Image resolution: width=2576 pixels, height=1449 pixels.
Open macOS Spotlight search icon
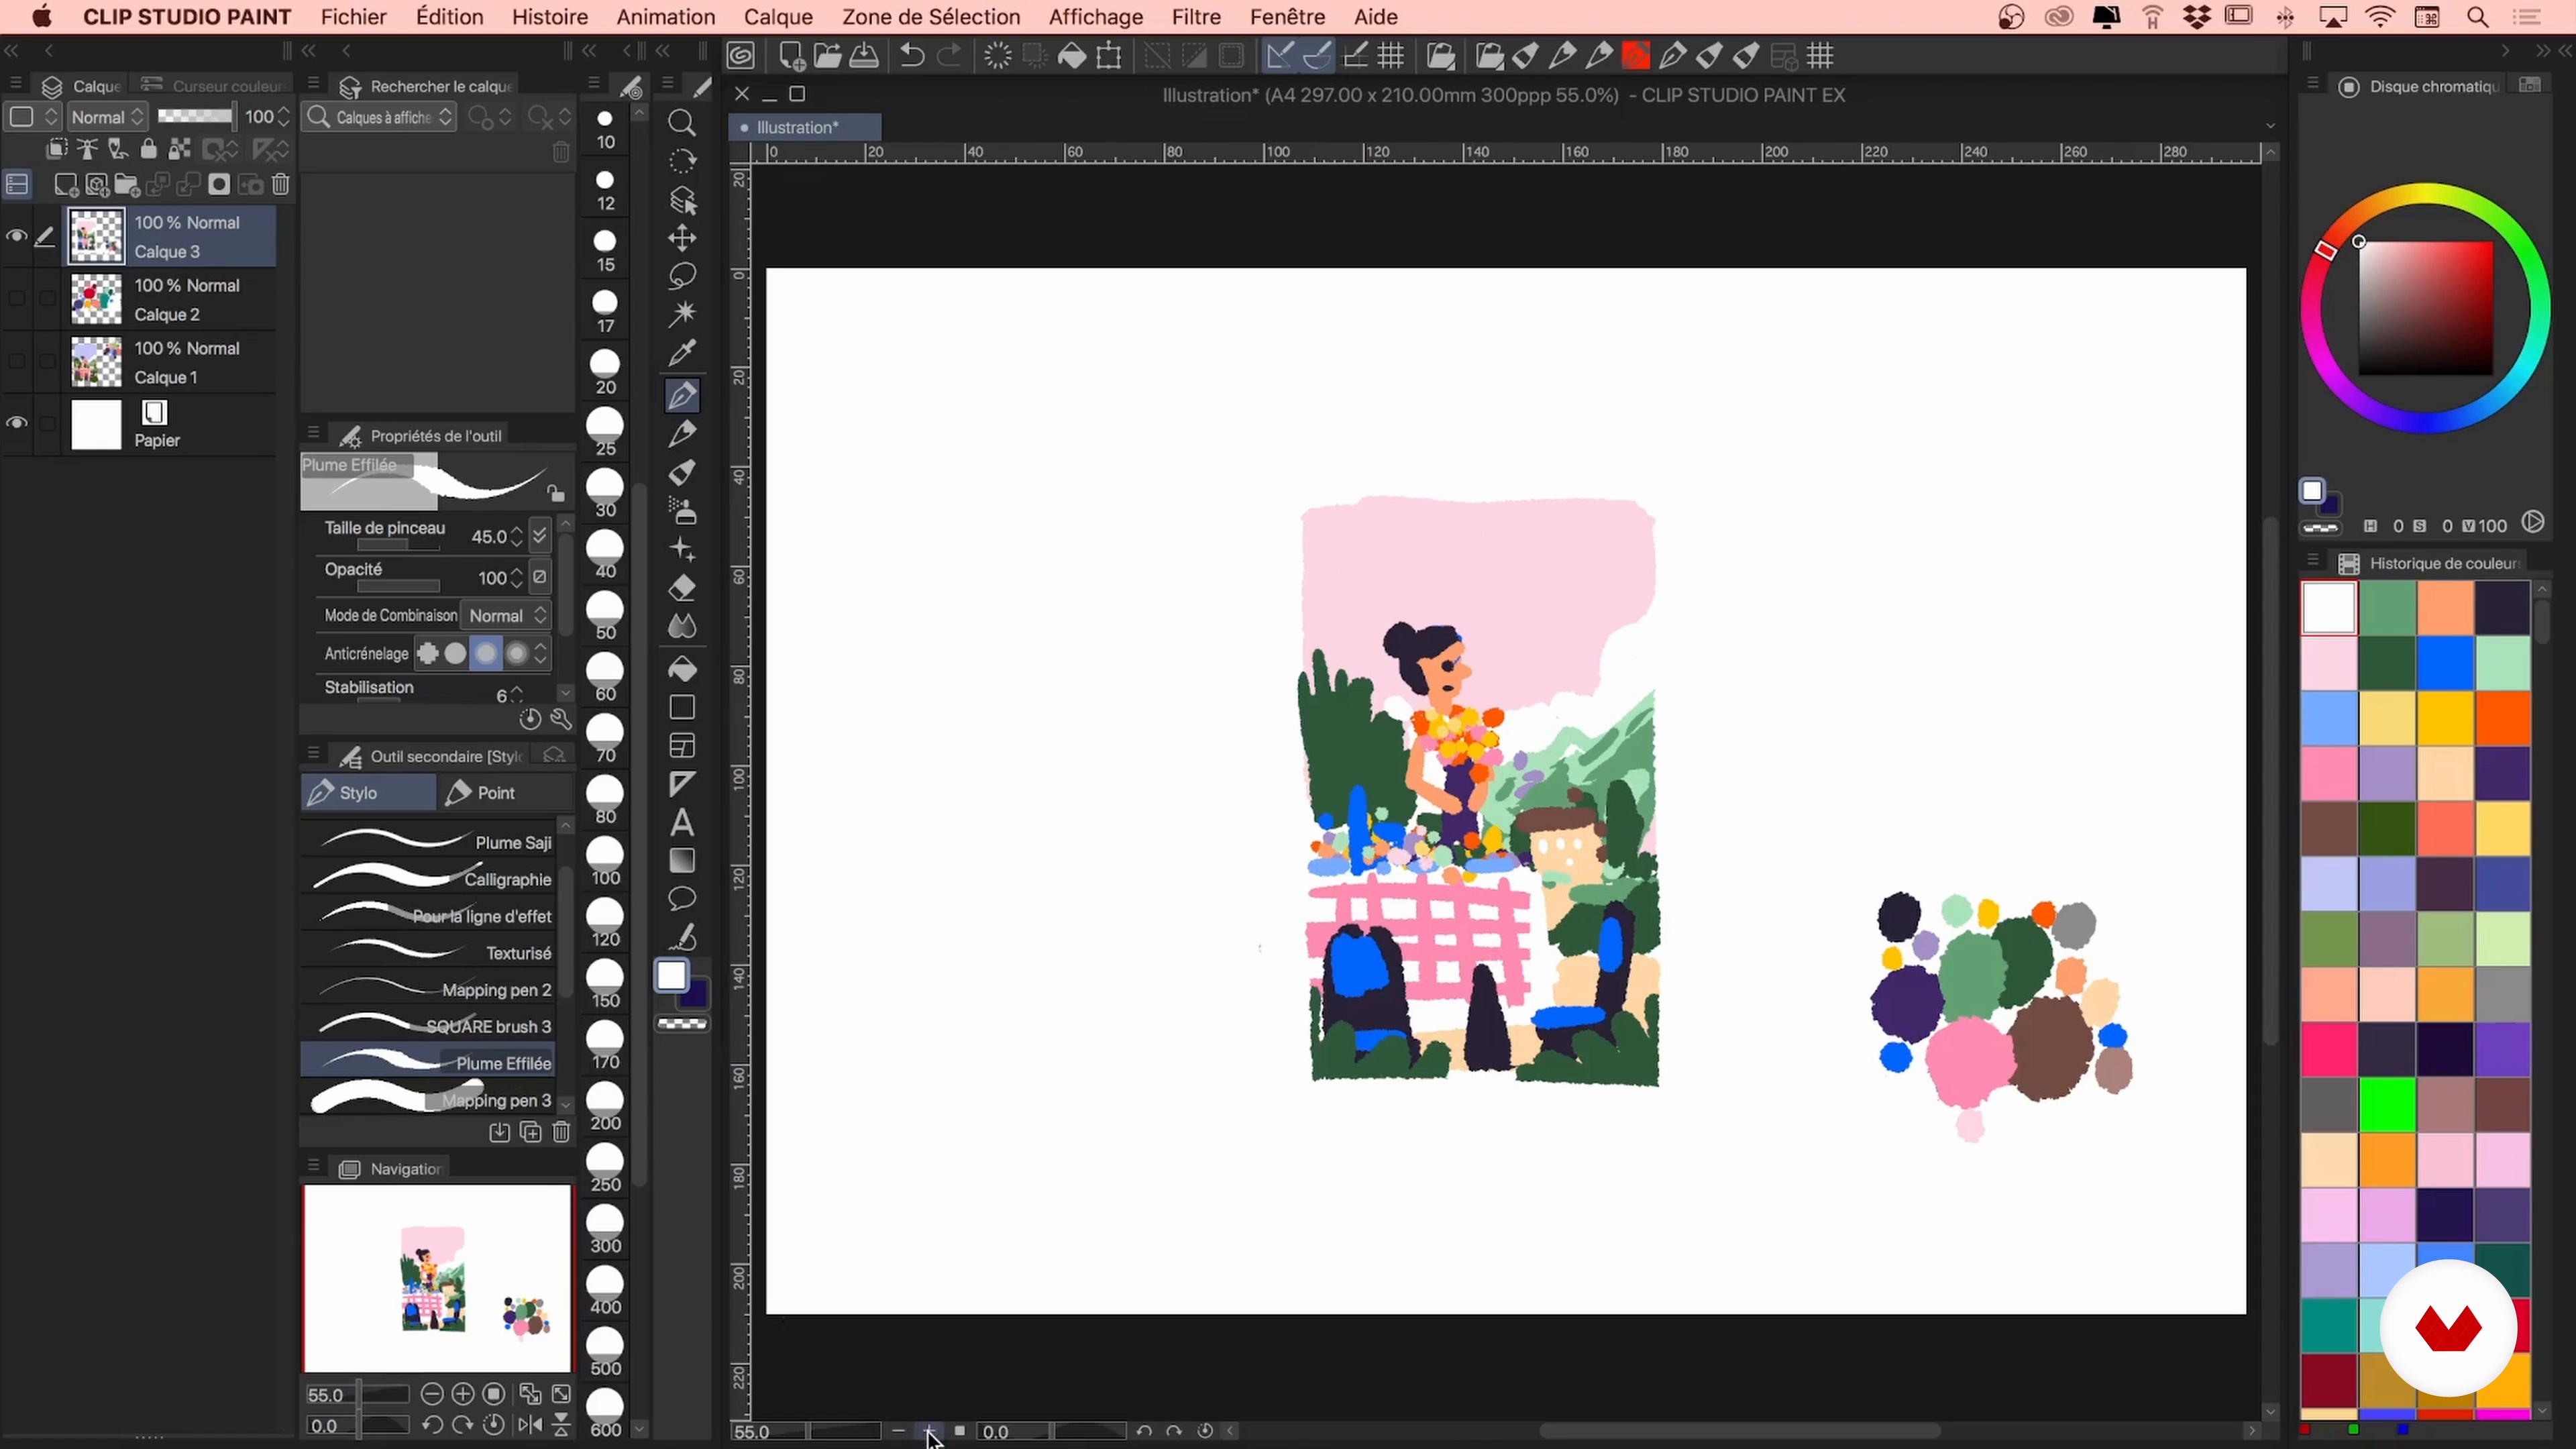[x=2478, y=17]
